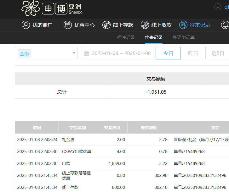Image resolution: width=229 pixels, height=192 pixels.
Task: Click the dropdown arrow beside 全部
Action: (x=74, y=53)
